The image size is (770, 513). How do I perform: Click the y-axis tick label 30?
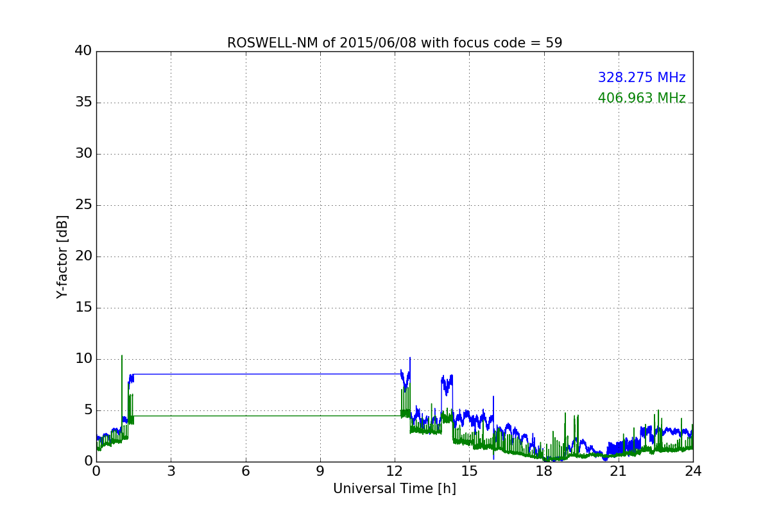pyautogui.click(x=83, y=154)
